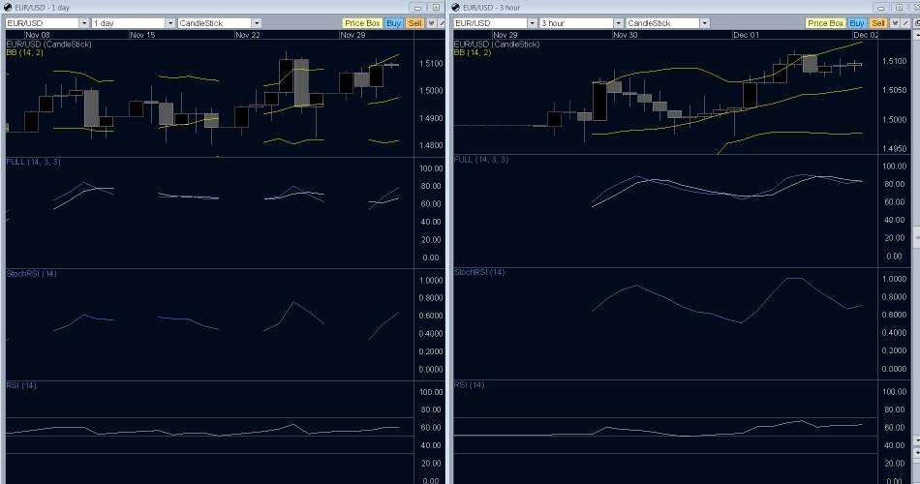Viewport: 920px width, 484px height.
Task: Click Nov 30 date on 3 hour time axis
Action: 625,35
